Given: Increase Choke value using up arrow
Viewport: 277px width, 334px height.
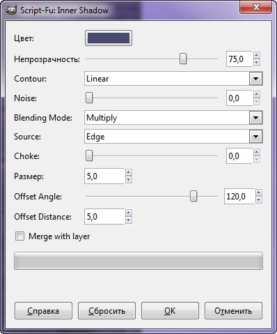Looking at the screenshot, I should click(x=256, y=153).
